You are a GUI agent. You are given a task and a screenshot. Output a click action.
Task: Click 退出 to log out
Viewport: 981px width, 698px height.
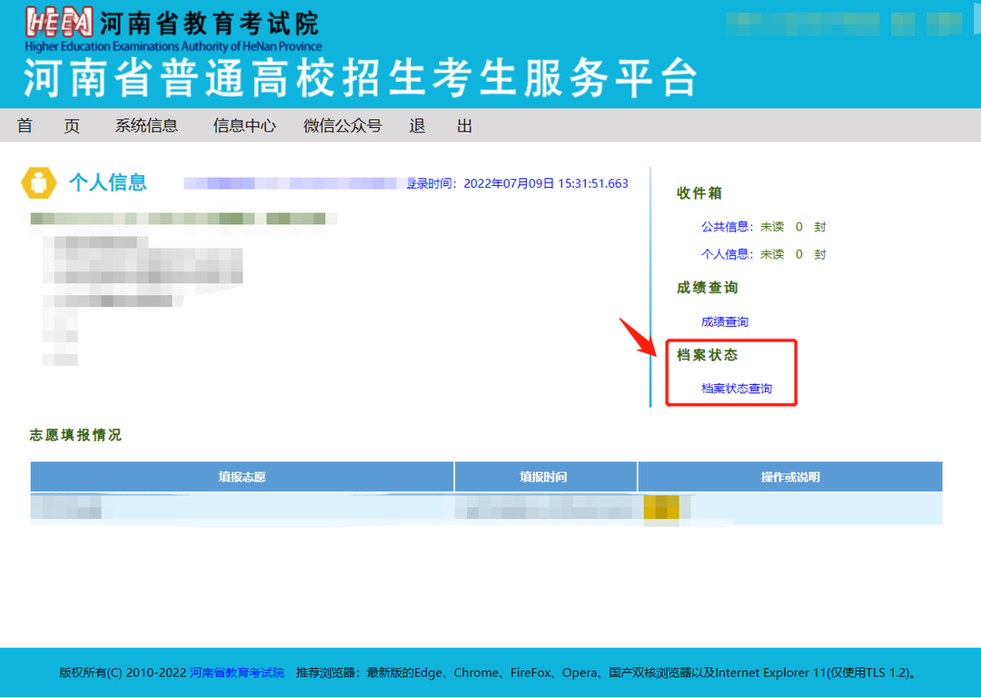(440, 125)
